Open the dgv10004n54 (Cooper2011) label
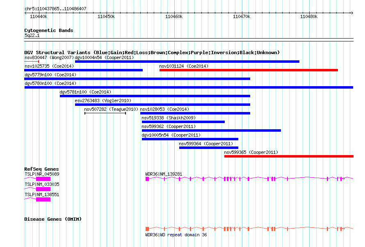The width and height of the screenshot is (365, 247). (x=104, y=57)
